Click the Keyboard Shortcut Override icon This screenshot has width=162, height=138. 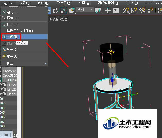tap(116, 11)
